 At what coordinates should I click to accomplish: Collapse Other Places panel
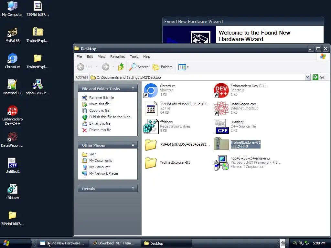pyautogui.click(x=133, y=145)
